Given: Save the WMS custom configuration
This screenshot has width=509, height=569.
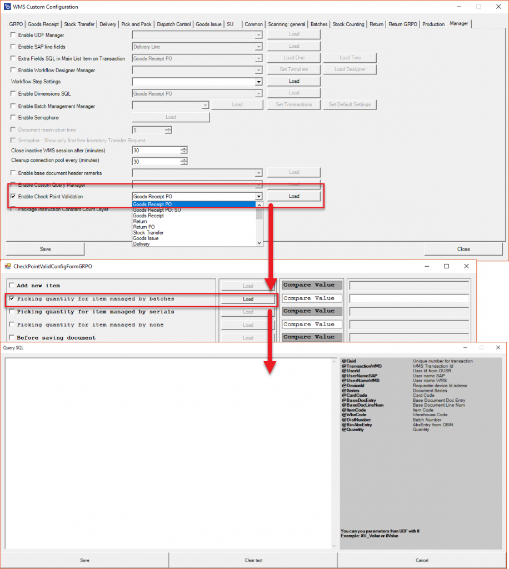Looking at the screenshot, I should [44, 248].
